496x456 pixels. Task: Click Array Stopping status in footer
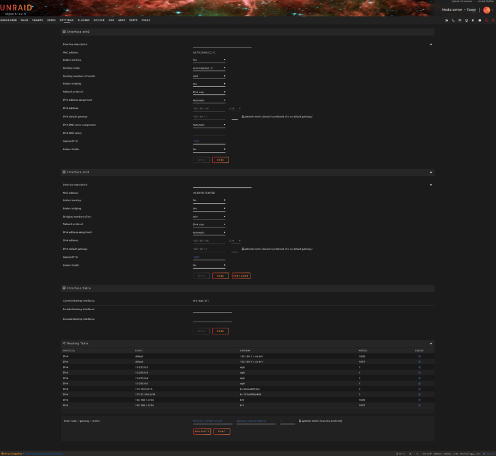tap(12, 454)
